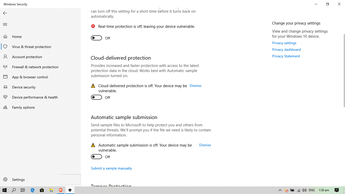Open the Action Center notifications
Image resolution: width=345 pixels, height=194 pixels.
click(x=336, y=190)
